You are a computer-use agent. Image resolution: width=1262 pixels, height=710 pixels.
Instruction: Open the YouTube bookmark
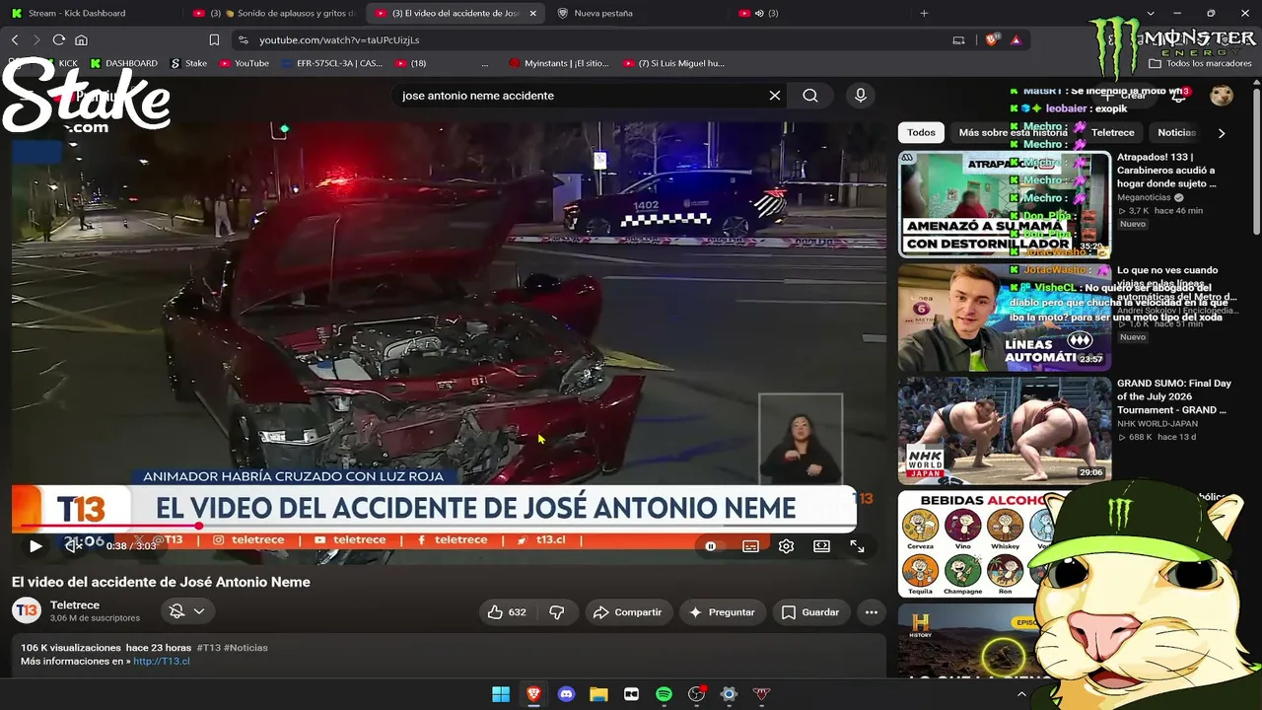244,63
